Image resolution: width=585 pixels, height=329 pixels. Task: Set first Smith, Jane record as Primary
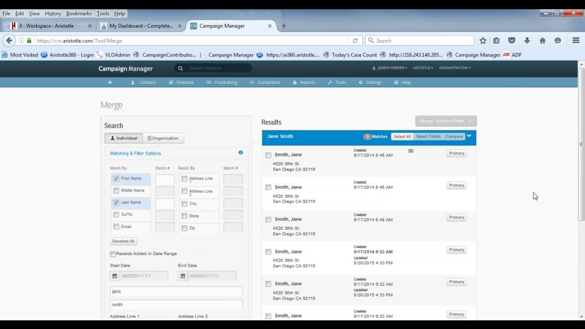[x=457, y=154]
